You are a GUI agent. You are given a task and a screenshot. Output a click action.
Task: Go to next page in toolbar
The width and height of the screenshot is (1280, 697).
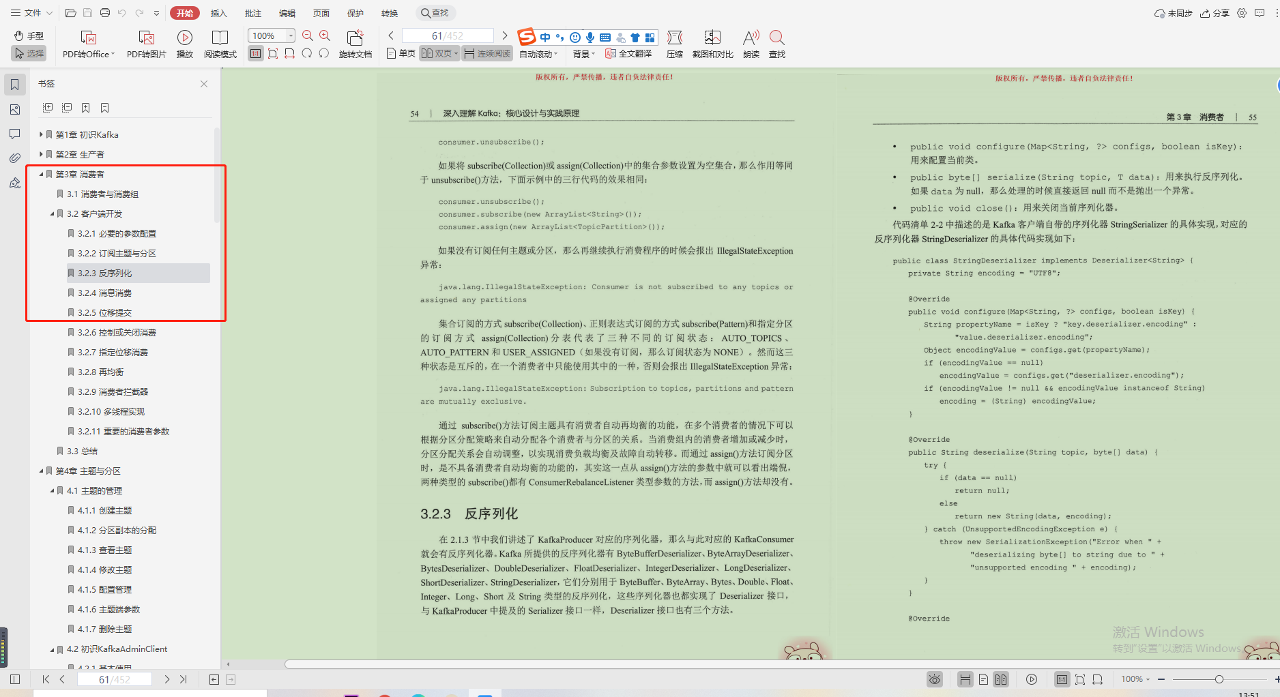coord(505,35)
